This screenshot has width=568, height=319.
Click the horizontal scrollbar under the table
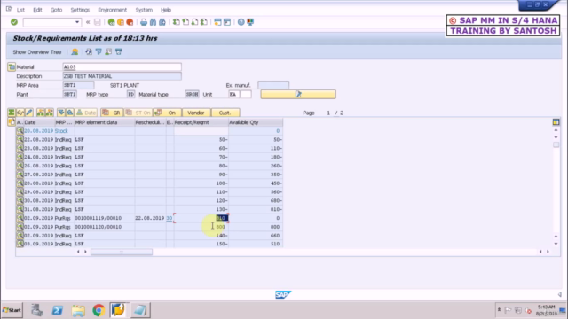(122, 252)
